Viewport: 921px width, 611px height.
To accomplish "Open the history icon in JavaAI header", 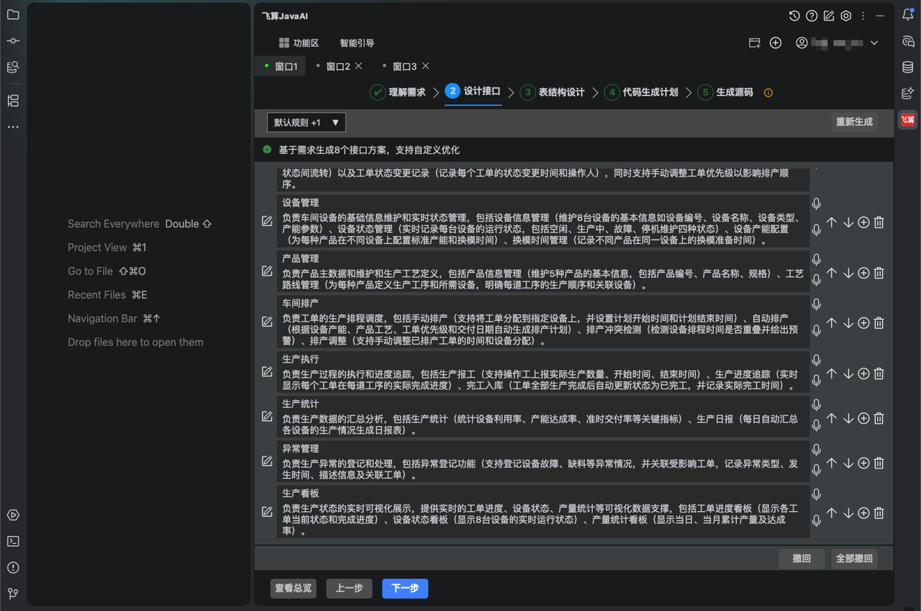I will 794,16.
